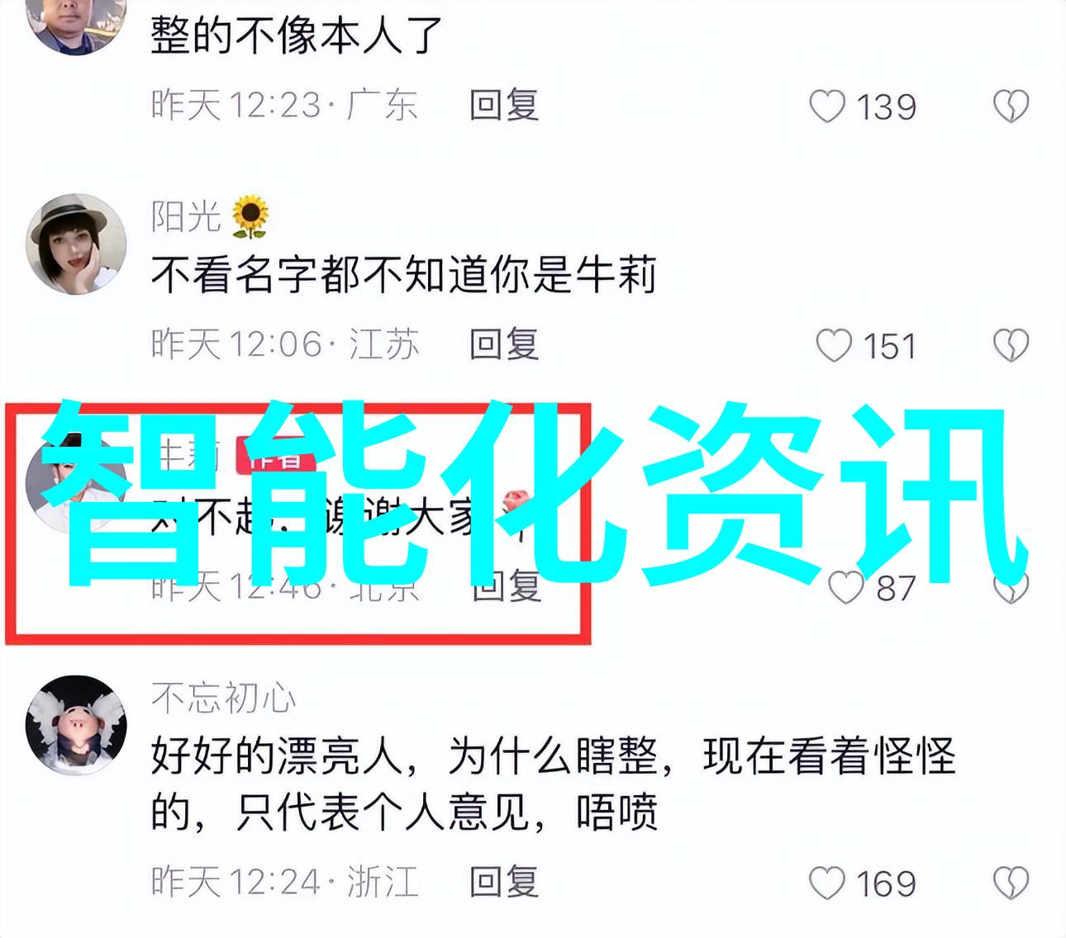This screenshot has height=938, width=1066.
Task: Like the author's comment with 87 likes
Action: pos(846,588)
